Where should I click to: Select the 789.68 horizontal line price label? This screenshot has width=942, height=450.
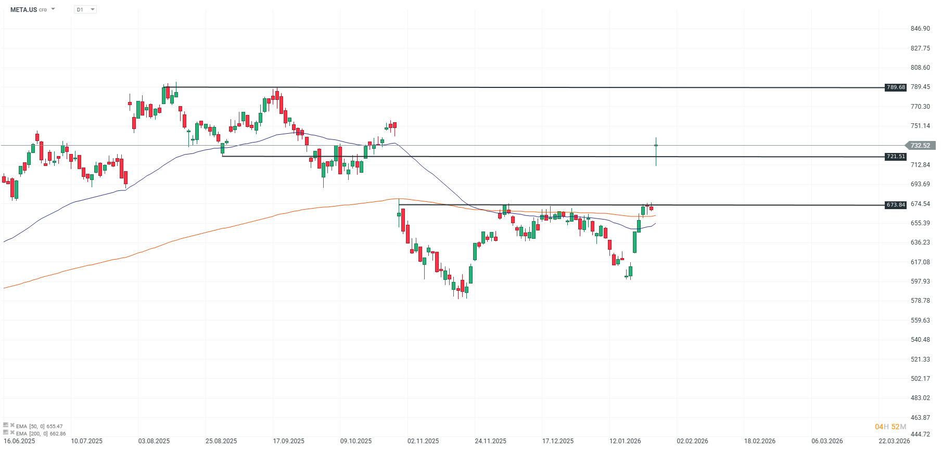[x=896, y=87]
